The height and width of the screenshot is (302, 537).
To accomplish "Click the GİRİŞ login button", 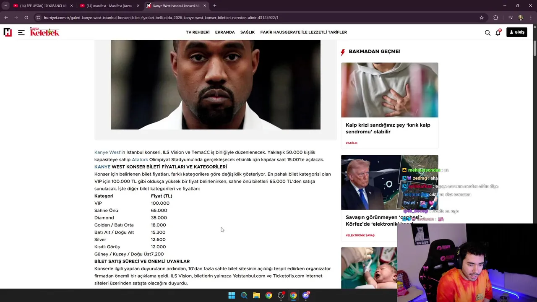I will (517, 32).
